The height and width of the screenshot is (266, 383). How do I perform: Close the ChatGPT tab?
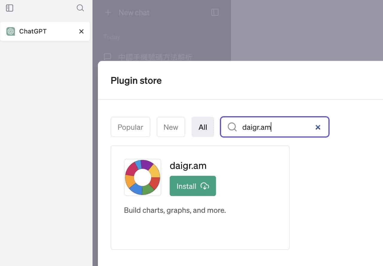81,31
